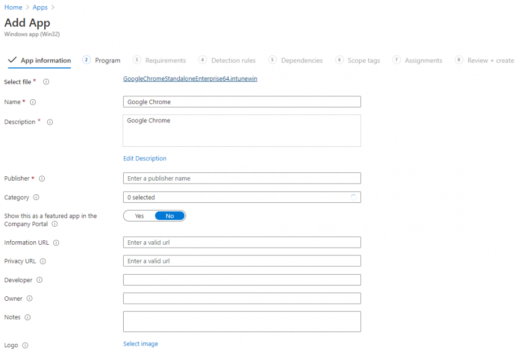Open the Select file info tooltip
The image size is (518, 362).
46,82
